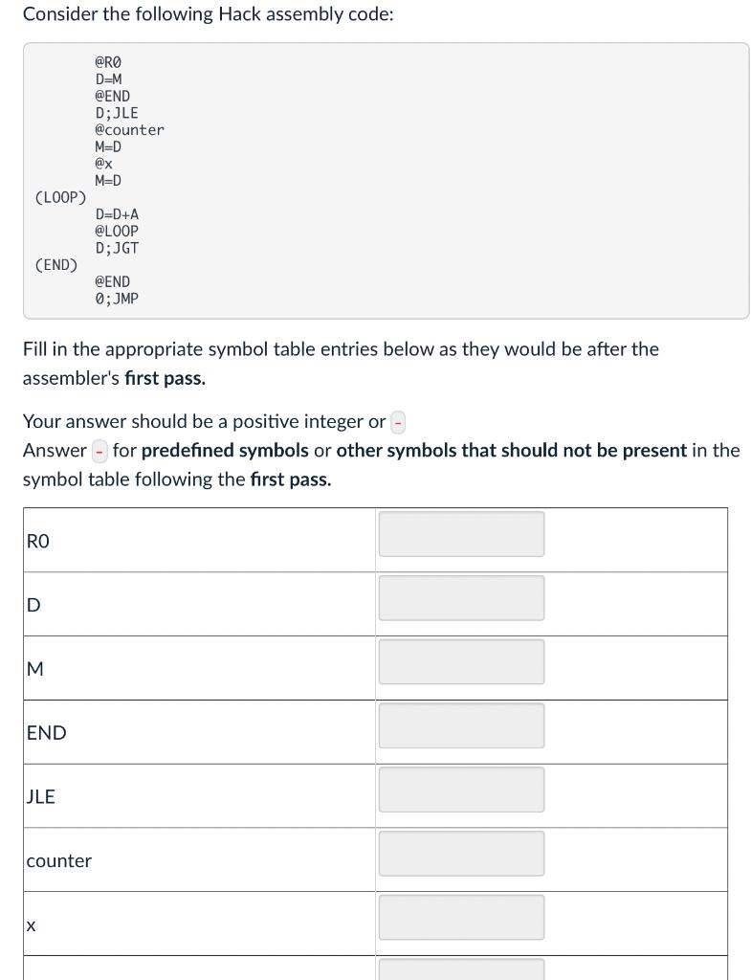
Task: Click the (END) label inside the code block
Action: click(55, 264)
